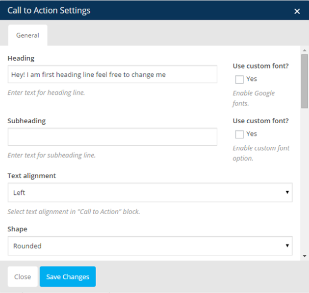Screen dimensions: 309x293
Task: Focus the empty Subheading input
Action: [112, 137]
